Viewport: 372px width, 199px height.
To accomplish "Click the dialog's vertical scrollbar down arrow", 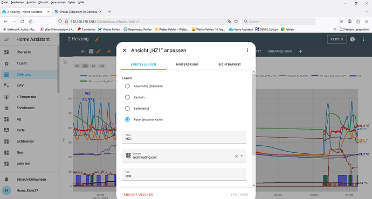I will point(253,185).
